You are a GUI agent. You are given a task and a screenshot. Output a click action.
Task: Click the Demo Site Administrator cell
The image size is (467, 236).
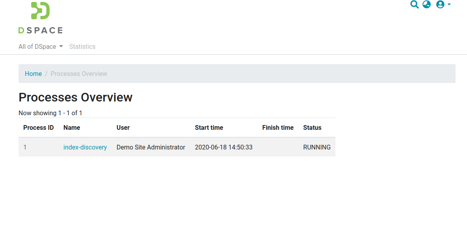pyautogui.click(x=151, y=147)
